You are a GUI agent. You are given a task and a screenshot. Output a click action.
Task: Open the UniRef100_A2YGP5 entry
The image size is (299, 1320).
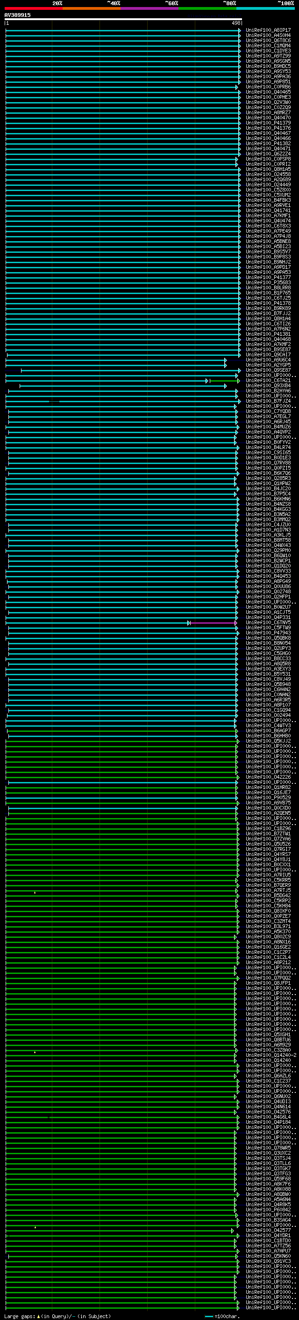click(268, 365)
